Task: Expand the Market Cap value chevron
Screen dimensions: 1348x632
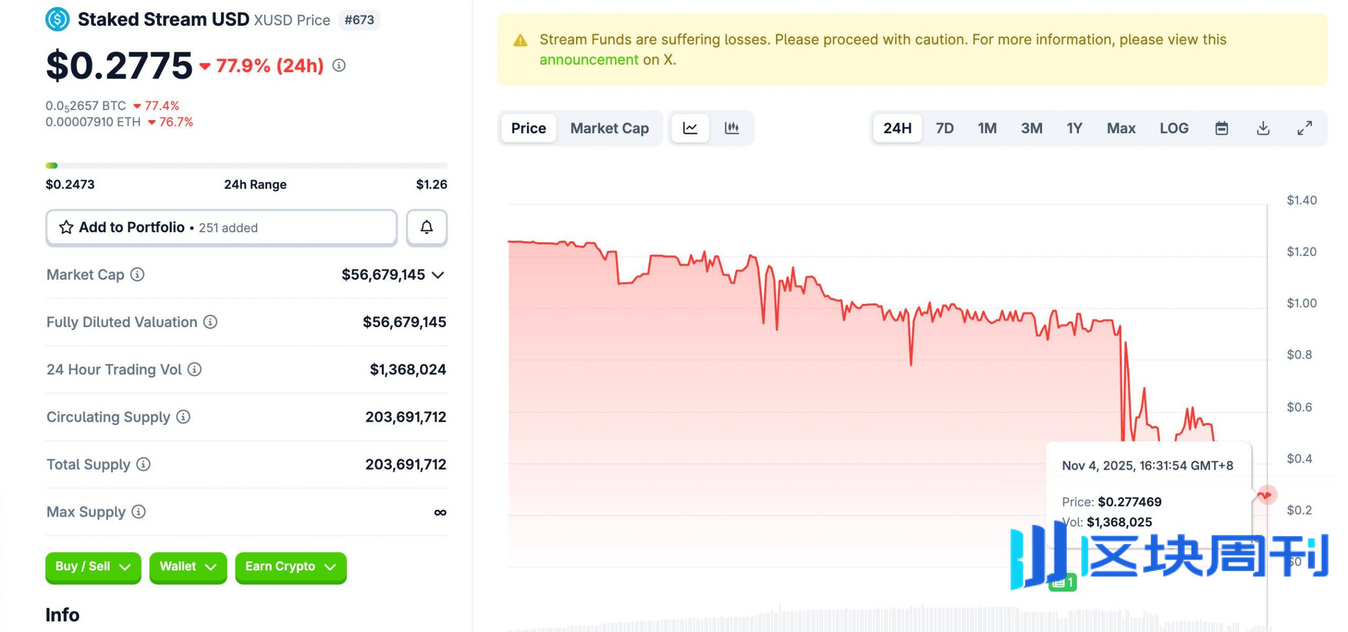Action: [x=439, y=274]
